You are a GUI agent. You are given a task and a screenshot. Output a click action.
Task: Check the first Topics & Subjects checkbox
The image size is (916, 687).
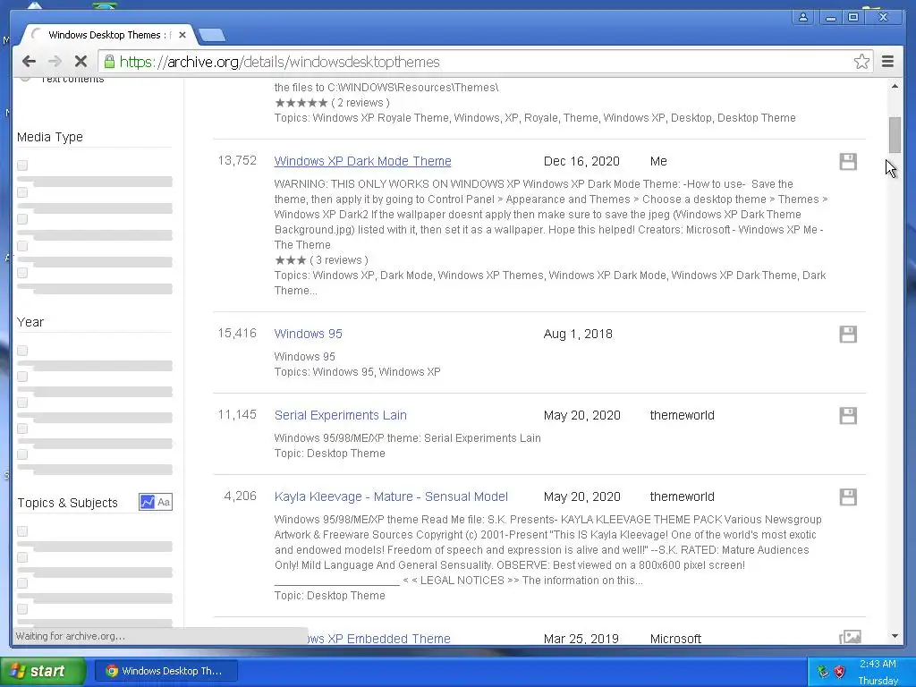tap(22, 531)
